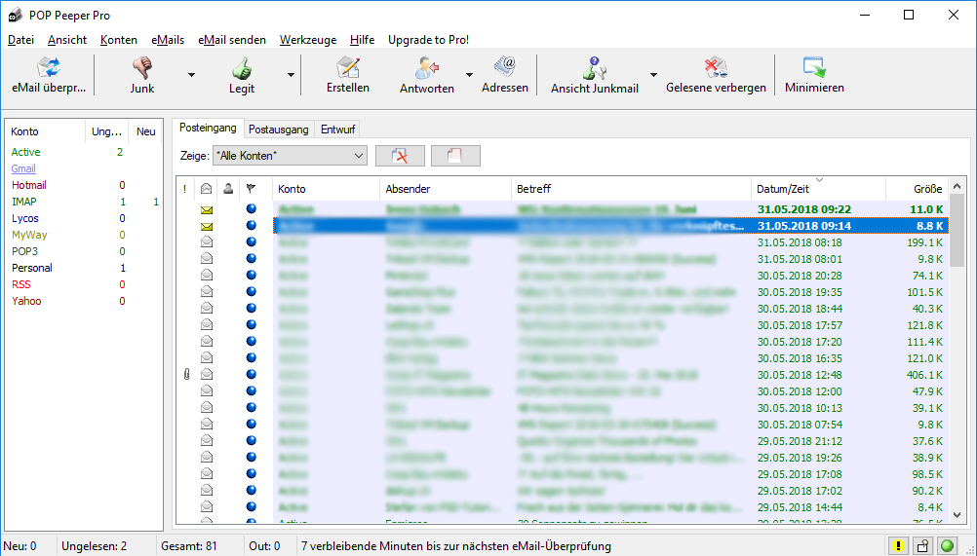
Task: Click the POP Peeper app icon in title bar
Action: click(15, 15)
